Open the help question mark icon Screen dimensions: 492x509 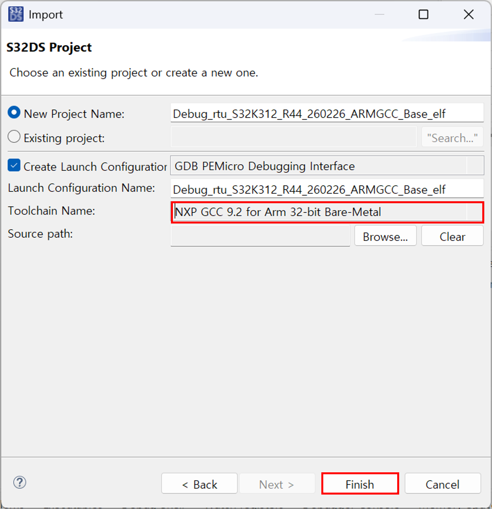click(x=20, y=482)
